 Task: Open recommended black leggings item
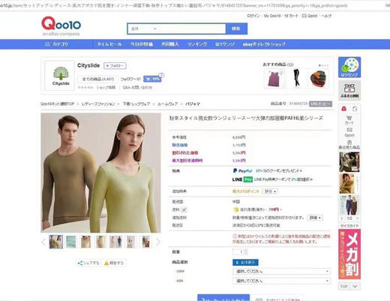(296, 78)
